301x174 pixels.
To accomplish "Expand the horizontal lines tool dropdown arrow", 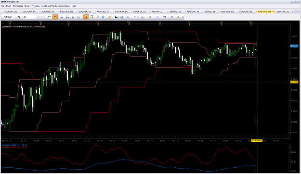I will click(x=139, y=17).
